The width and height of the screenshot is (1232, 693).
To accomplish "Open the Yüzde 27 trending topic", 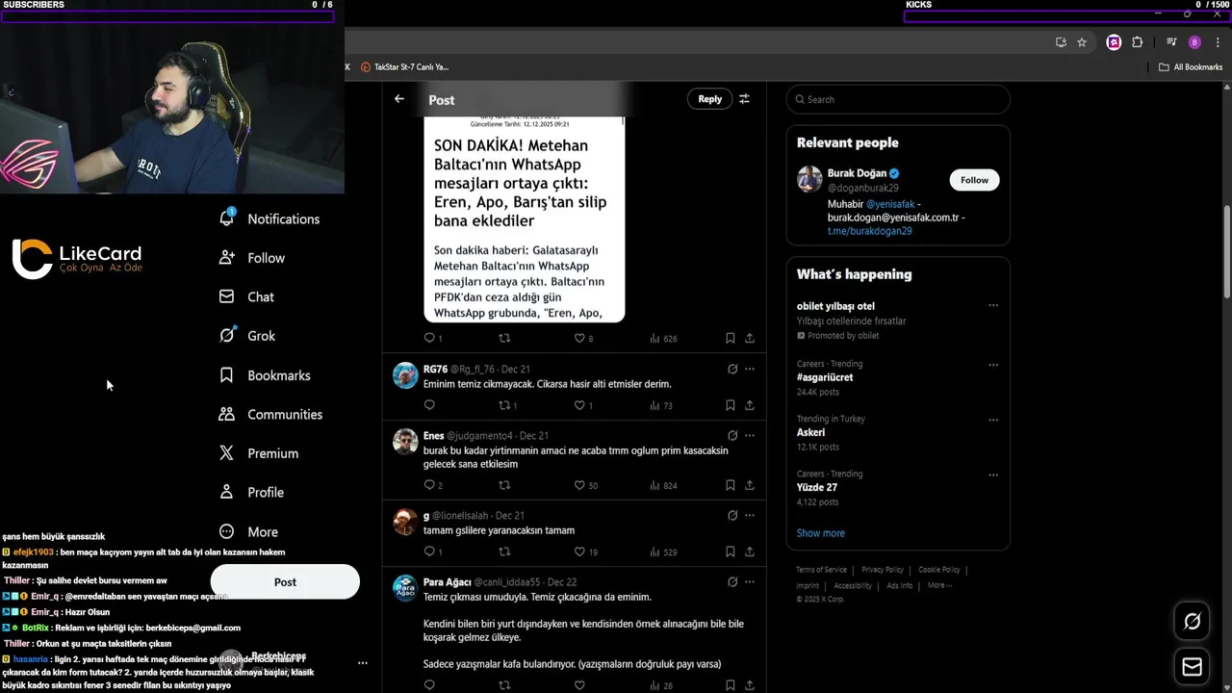I will (817, 487).
